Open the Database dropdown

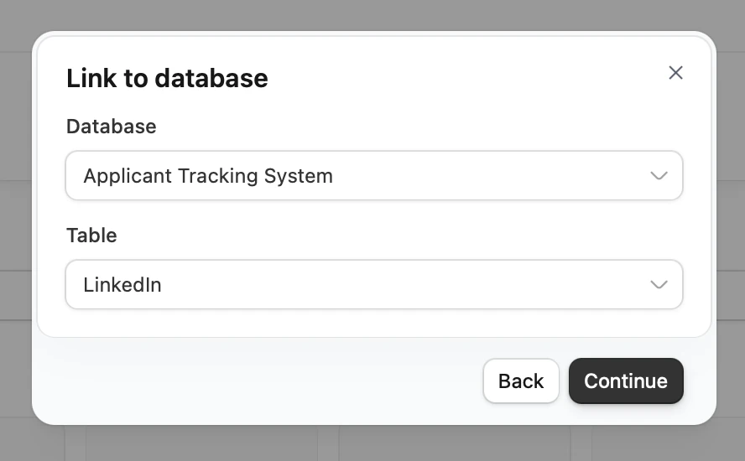(x=373, y=176)
